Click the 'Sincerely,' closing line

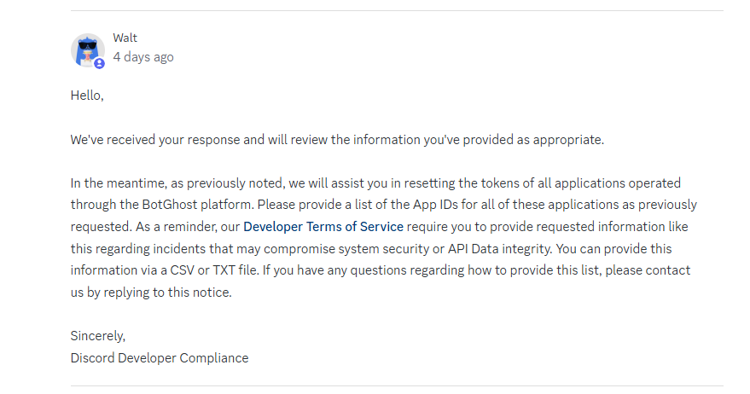point(98,336)
